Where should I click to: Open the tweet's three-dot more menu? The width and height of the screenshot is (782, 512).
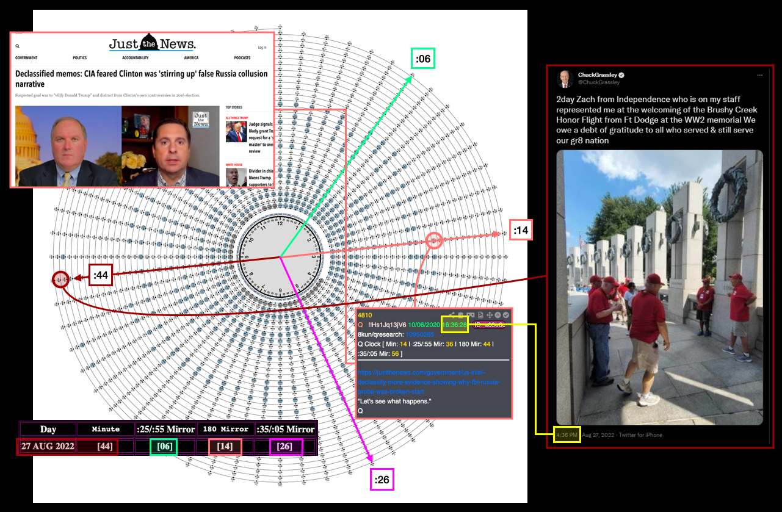coord(760,75)
